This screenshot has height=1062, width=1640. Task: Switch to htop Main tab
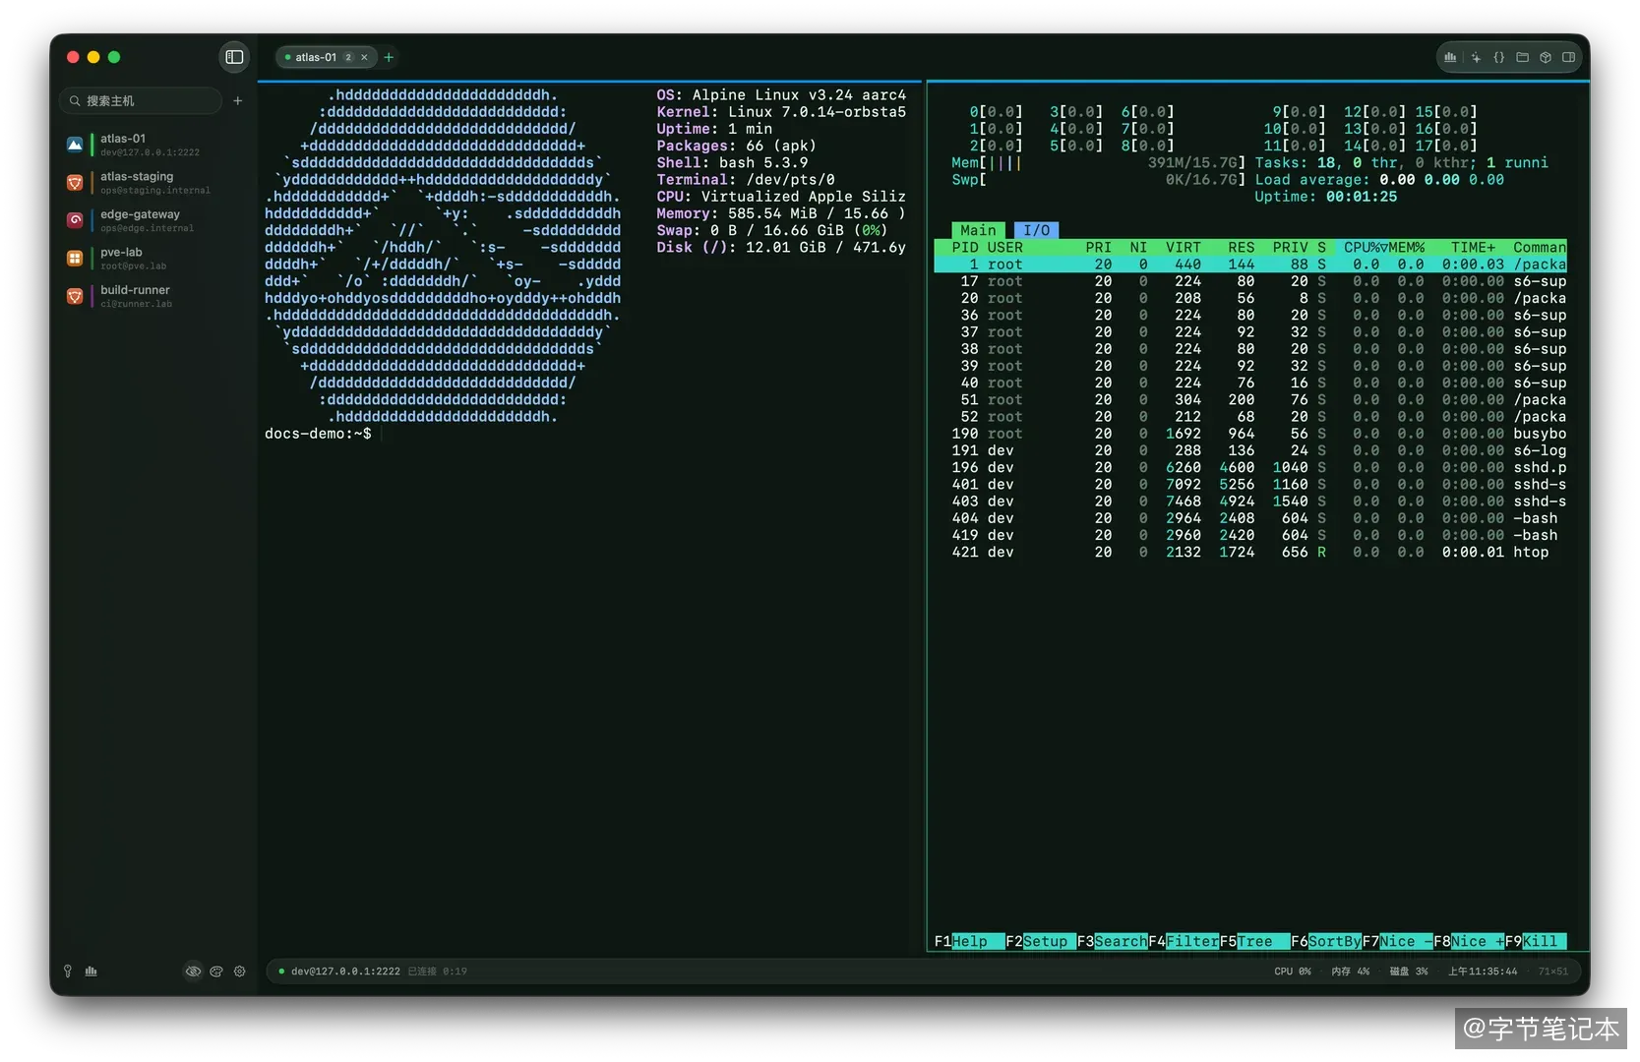coord(979,230)
